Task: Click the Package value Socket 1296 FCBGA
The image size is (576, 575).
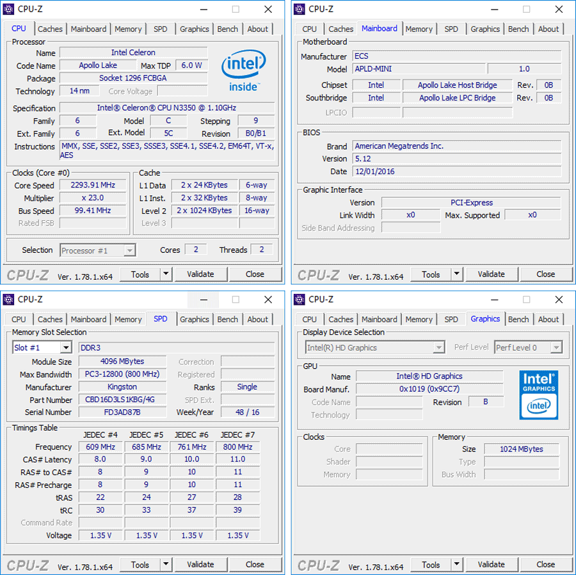Action: pos(133,78)
